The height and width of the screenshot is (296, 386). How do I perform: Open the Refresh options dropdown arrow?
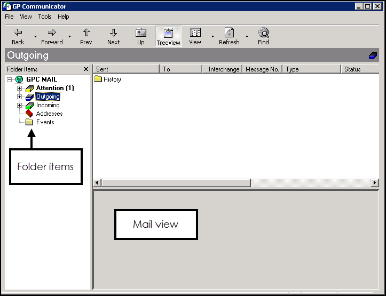coord(247,36)
